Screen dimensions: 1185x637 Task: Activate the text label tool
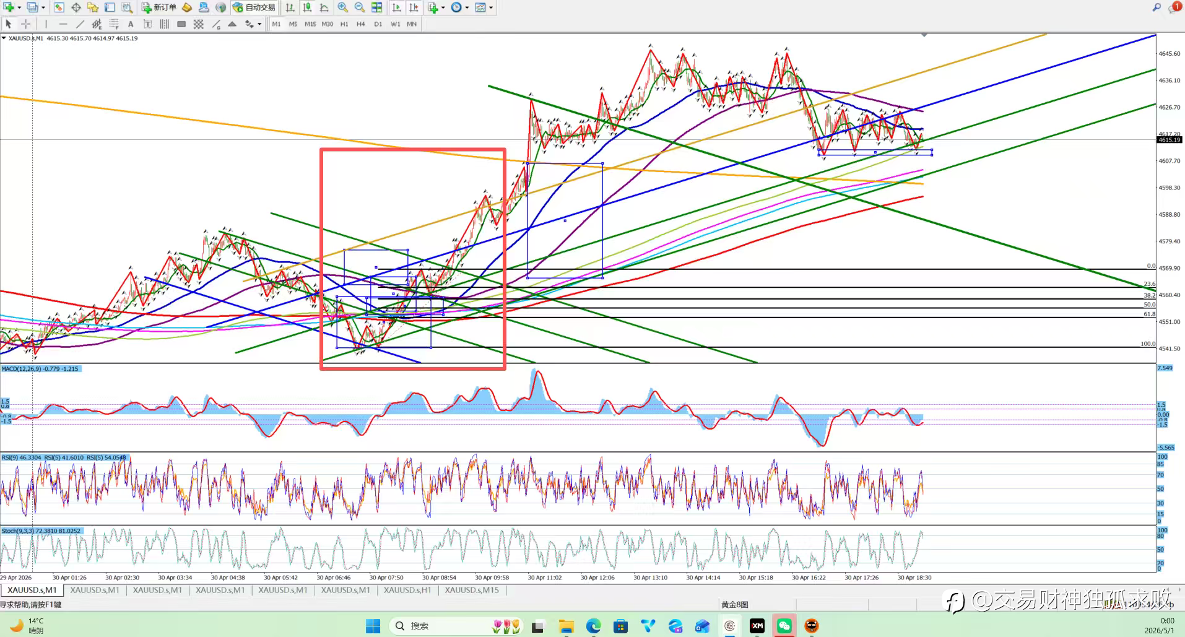coord(147,24)
